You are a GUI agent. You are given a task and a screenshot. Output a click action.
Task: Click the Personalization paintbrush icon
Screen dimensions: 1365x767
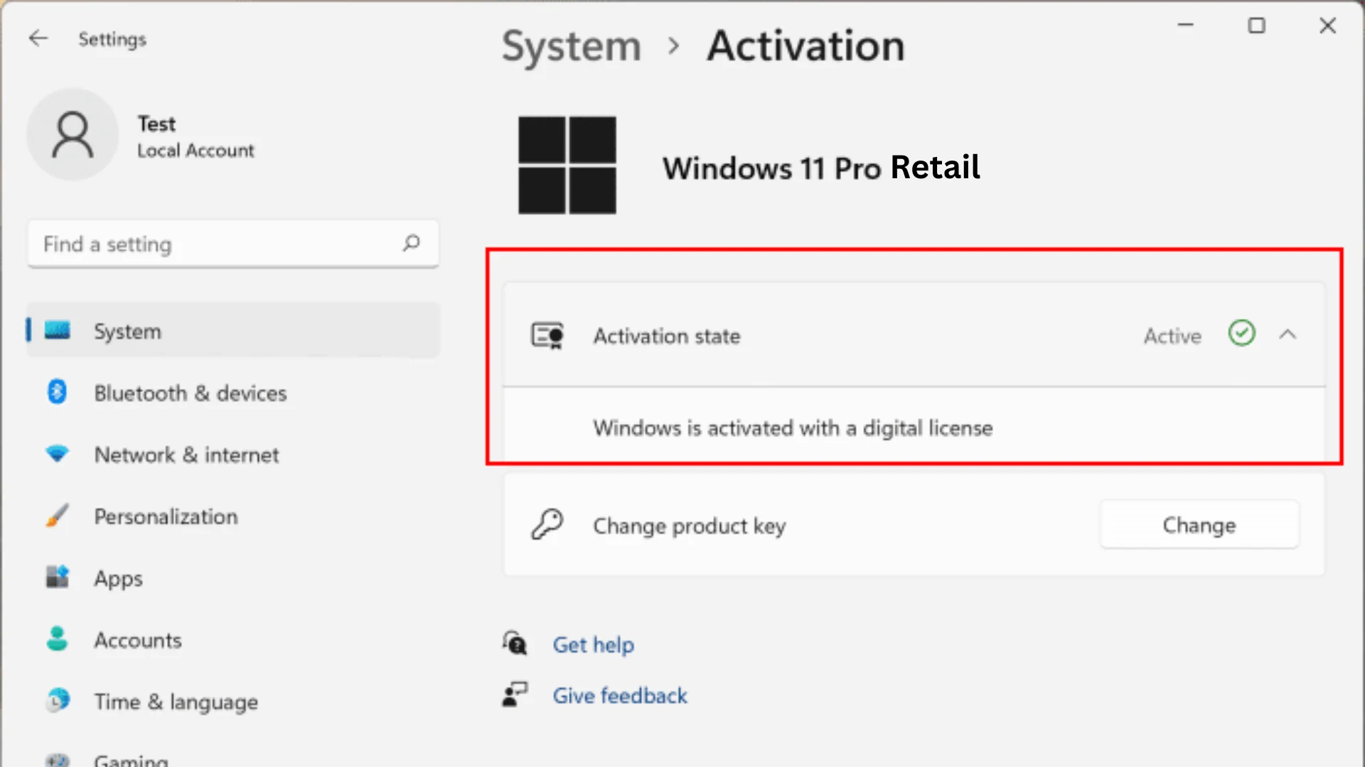(x=57, y=516)
